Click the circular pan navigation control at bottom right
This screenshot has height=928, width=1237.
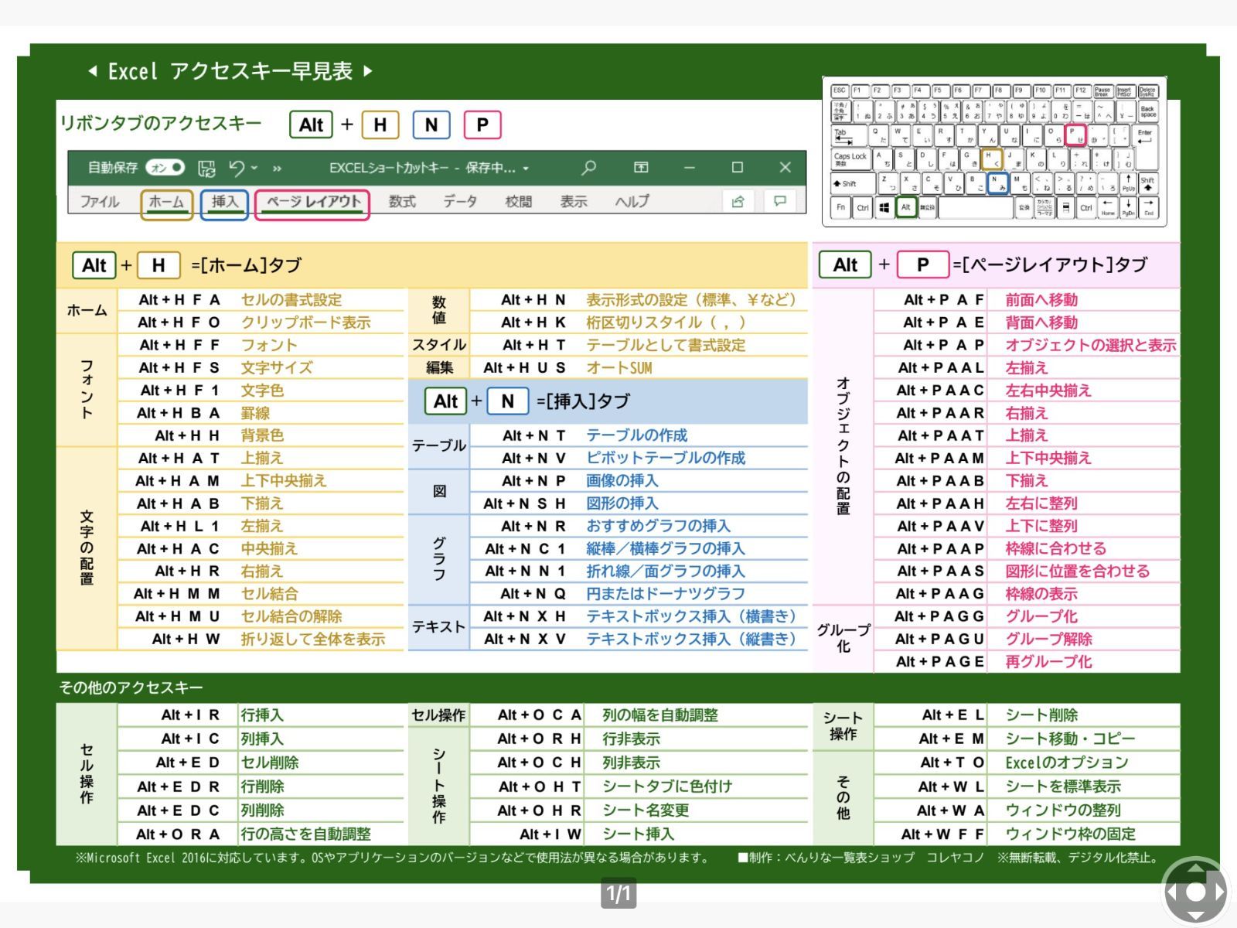tap(1194, 891)
